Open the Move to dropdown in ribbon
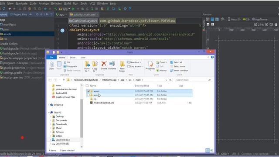 (x=87, y=66)
